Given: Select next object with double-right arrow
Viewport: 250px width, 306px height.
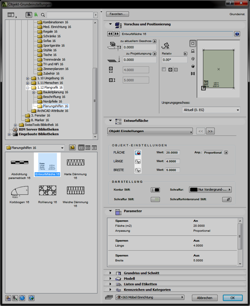Looking at the screenshot, I should pos(116,34).
